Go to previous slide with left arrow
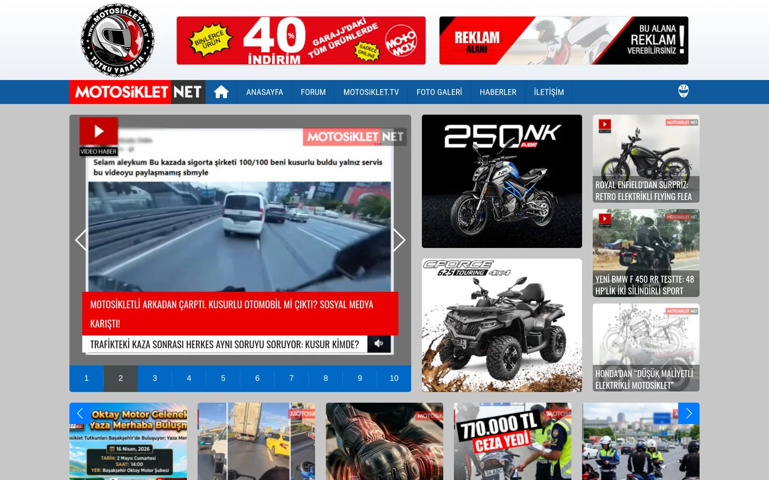This screenshot has width=769, height=480. tap(81, 240)
